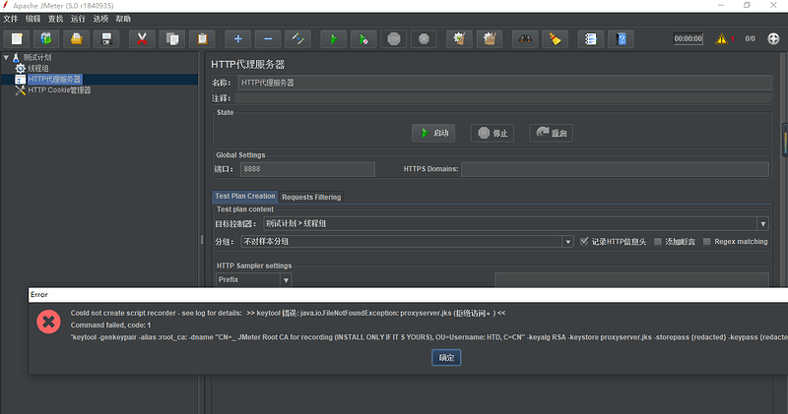788x414 pixels.
Task: Open the Templates icon in the toolbar
Action: (x=46, y=38)
